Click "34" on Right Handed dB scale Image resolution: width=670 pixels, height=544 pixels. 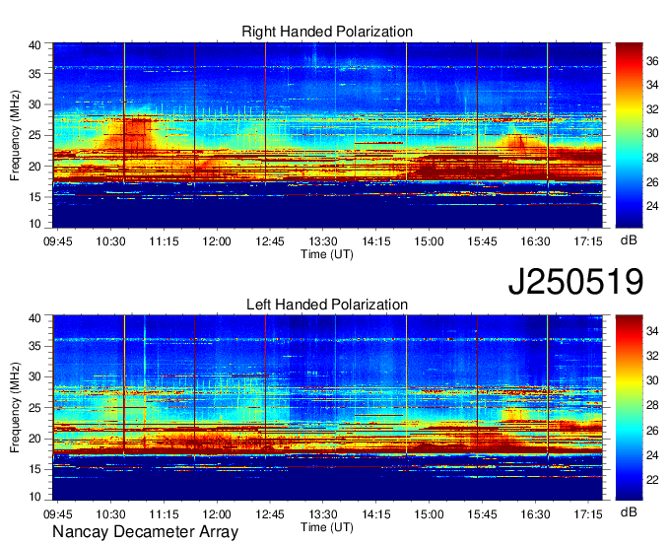[x=652, y=86]
